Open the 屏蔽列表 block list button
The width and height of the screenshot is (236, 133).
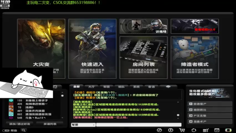pos(50,124)
